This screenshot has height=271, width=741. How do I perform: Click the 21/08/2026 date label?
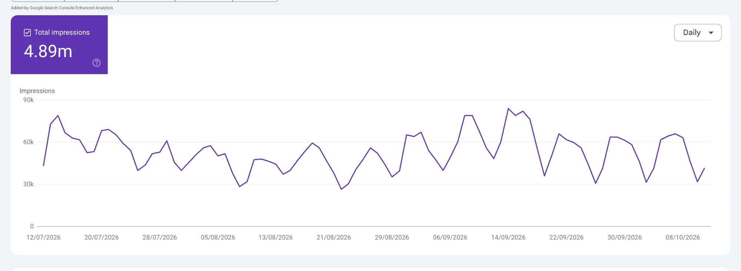334,237
